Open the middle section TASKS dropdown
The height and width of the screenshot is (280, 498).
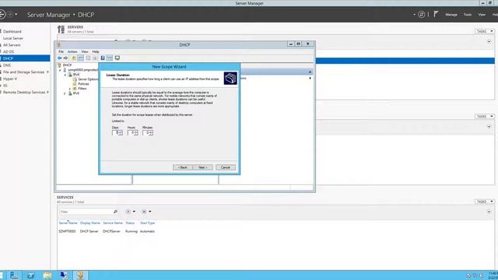pos(485,116)
